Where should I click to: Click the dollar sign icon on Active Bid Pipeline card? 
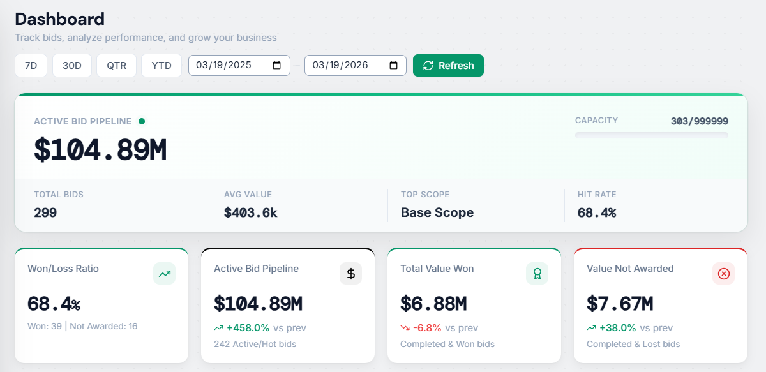(x=350, y=274)
